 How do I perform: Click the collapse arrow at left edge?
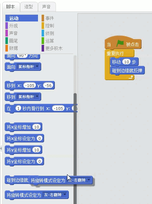point(1,148)
